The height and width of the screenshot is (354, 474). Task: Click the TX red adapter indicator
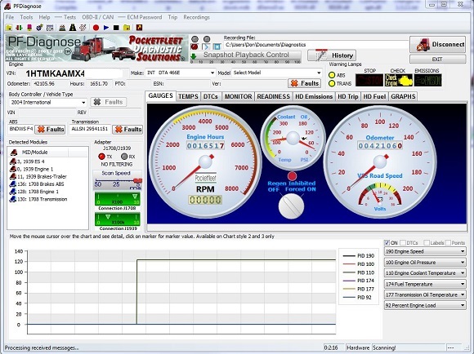pyautogui.click(x=102, y=157)
